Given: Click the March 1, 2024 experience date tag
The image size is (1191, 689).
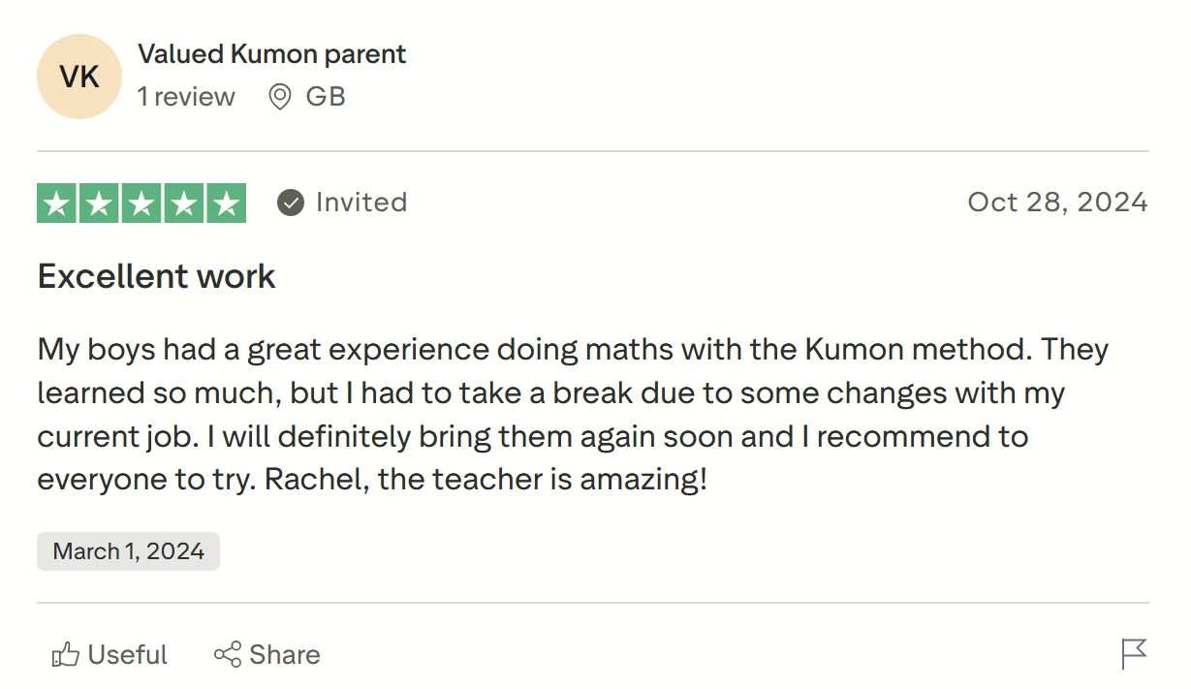Looking at the screenshot, I should point(128,550).
